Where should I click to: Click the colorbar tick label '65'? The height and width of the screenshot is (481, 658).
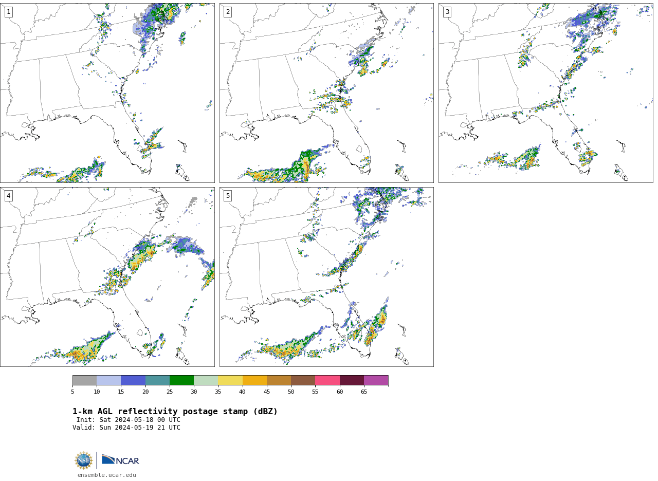point(364,392)
